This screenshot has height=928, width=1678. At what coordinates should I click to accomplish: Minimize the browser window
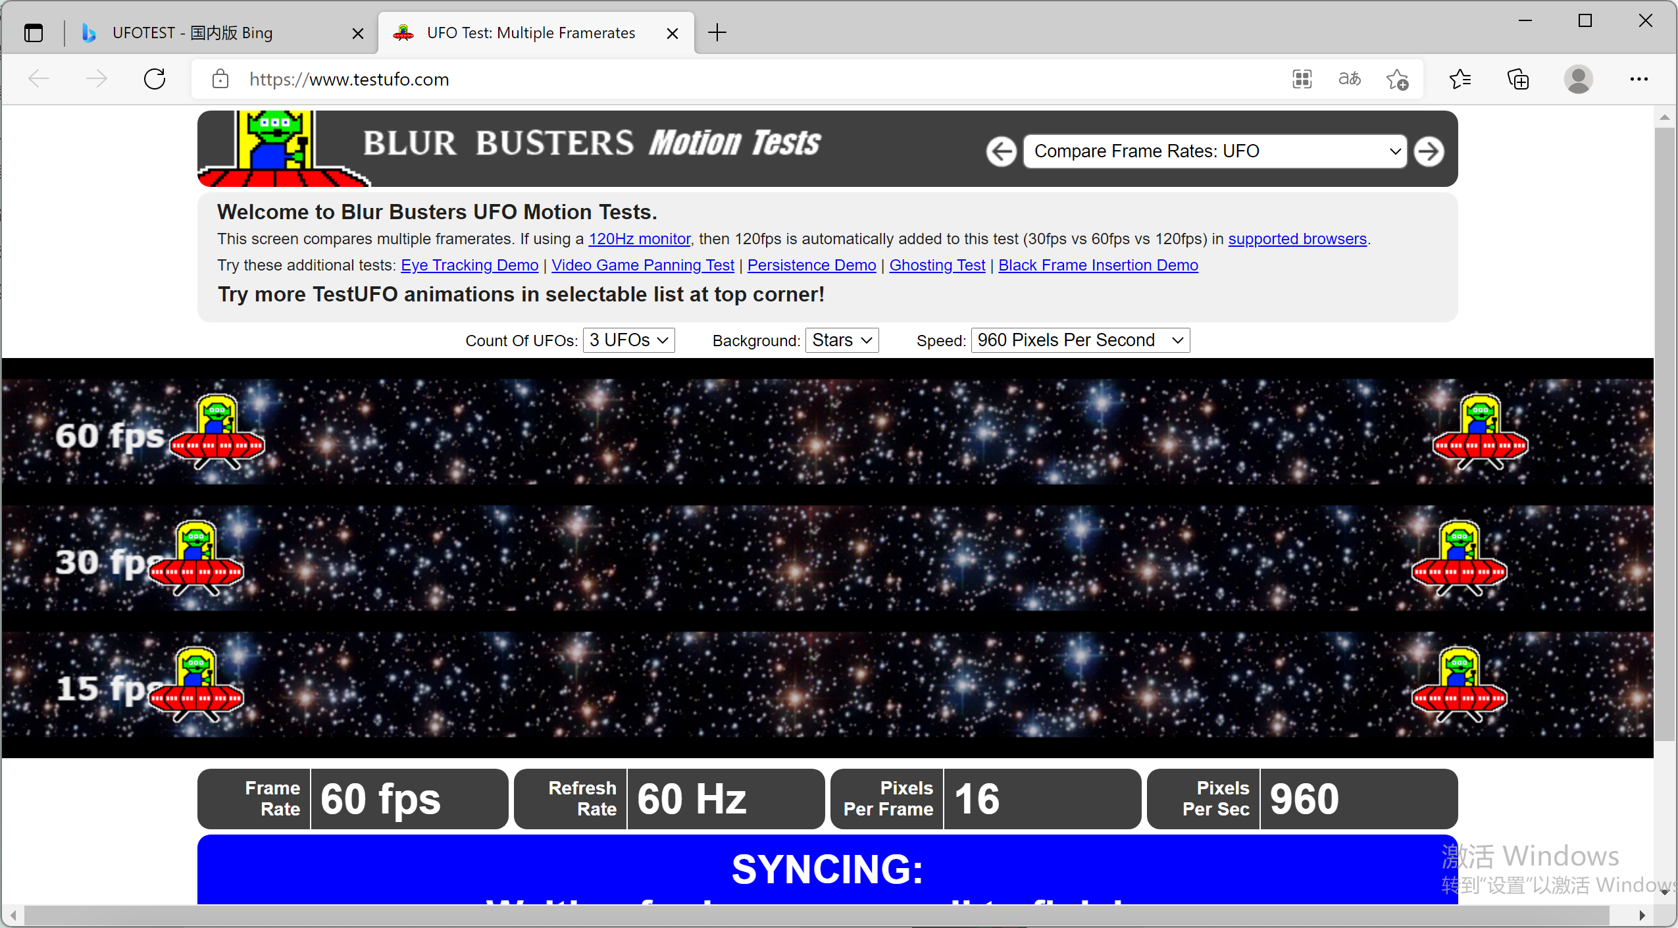pyautogui.click(x=1525, y=20)
